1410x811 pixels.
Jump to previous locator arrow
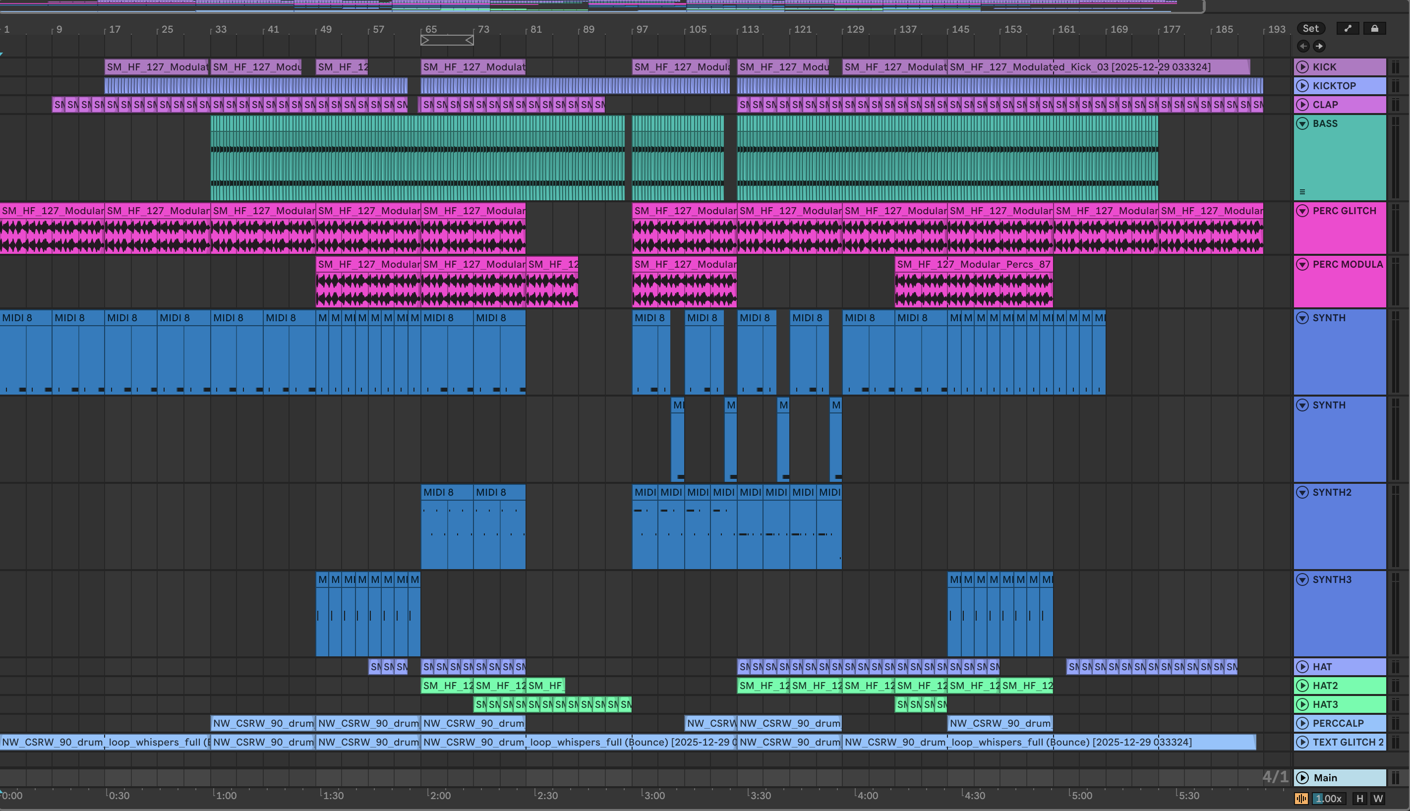click(1303, 46)
